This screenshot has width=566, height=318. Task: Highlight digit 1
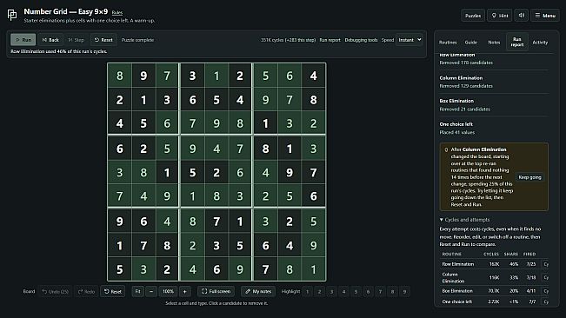click(x=307, y=292)
